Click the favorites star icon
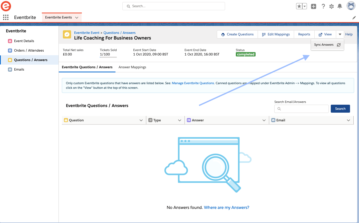Screen dimensions: 359x223 click(299, 6)
